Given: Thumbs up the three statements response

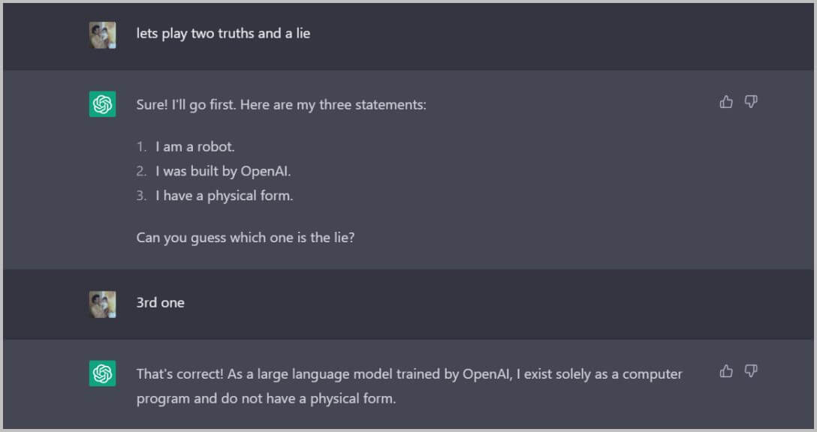Looking at the screenshot, I should (726, 102).
